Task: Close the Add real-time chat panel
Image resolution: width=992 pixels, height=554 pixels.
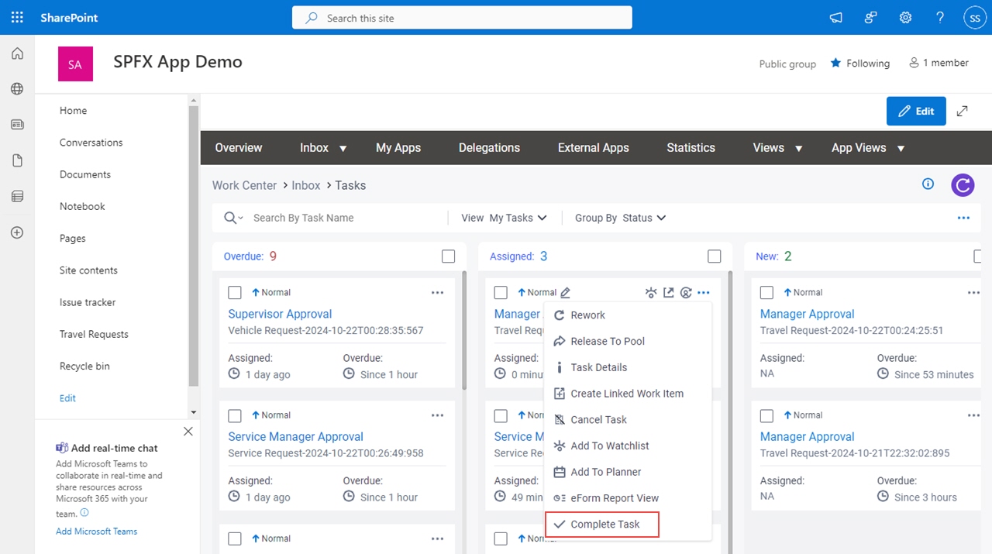Action: click(x=188, y=432)
